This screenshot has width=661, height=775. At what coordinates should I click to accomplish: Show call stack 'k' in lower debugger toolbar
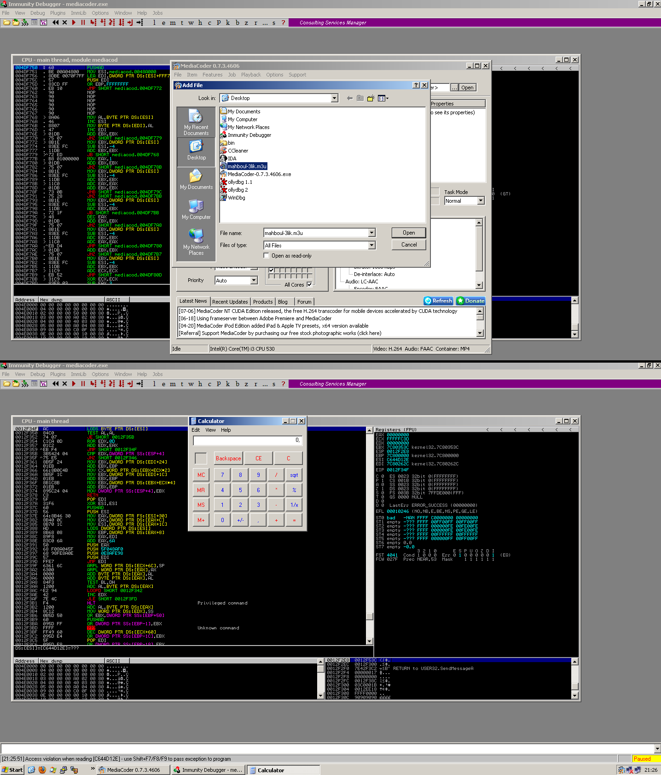(228, 384)
